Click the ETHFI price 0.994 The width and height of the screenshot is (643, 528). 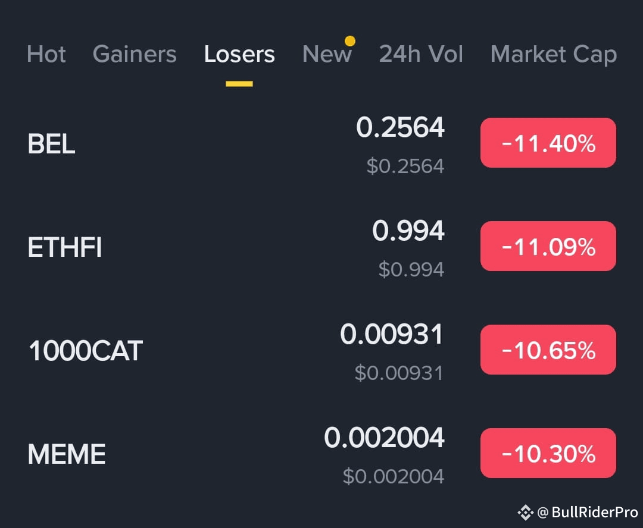tap(408, 231)
